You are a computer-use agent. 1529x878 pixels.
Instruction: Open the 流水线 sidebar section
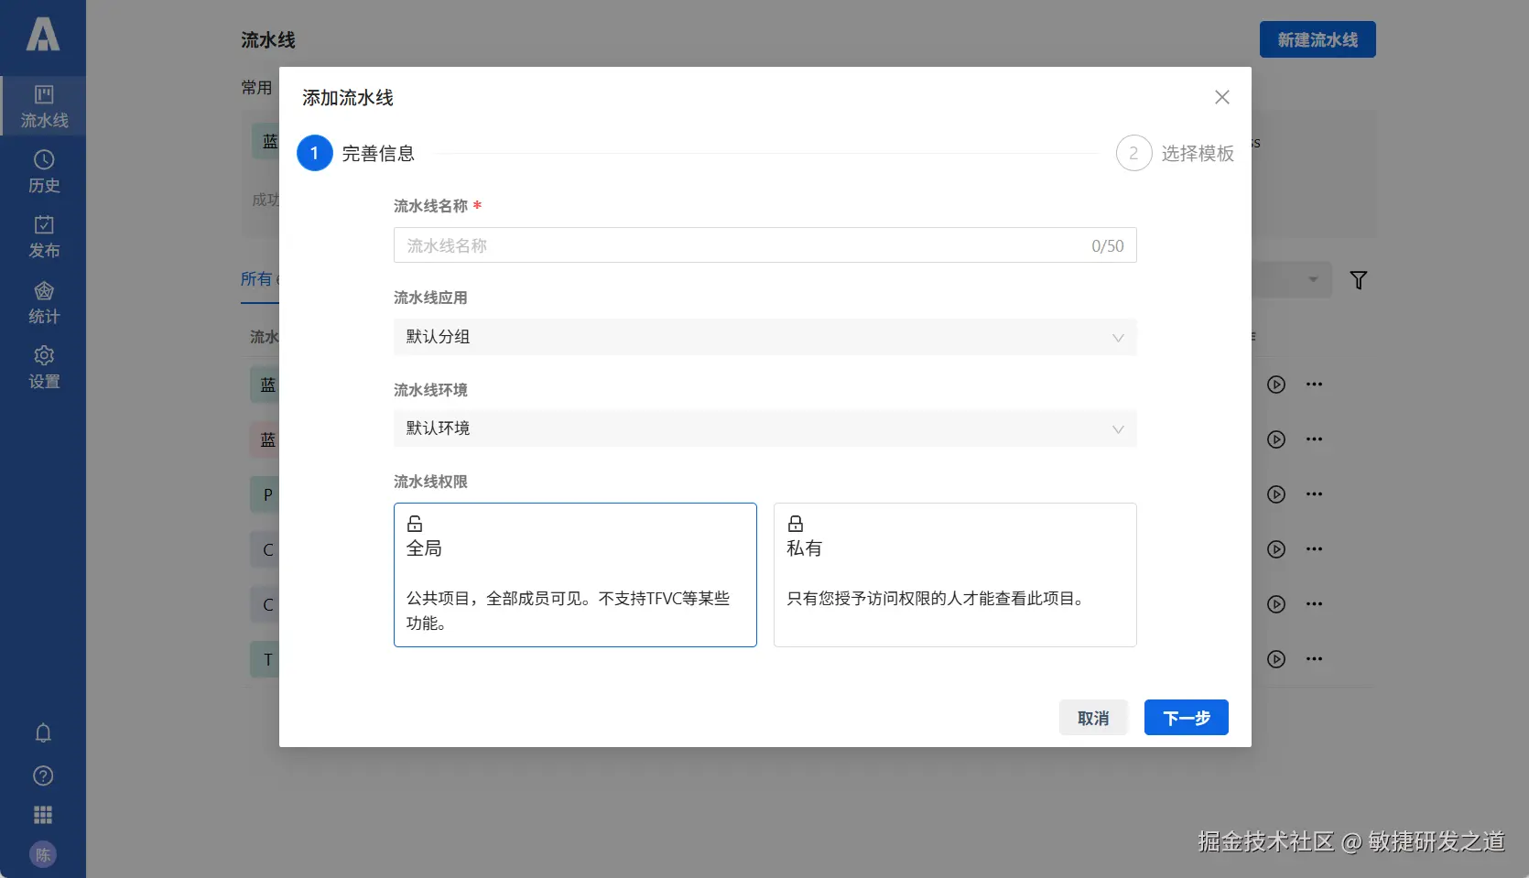tap(43, 106)
